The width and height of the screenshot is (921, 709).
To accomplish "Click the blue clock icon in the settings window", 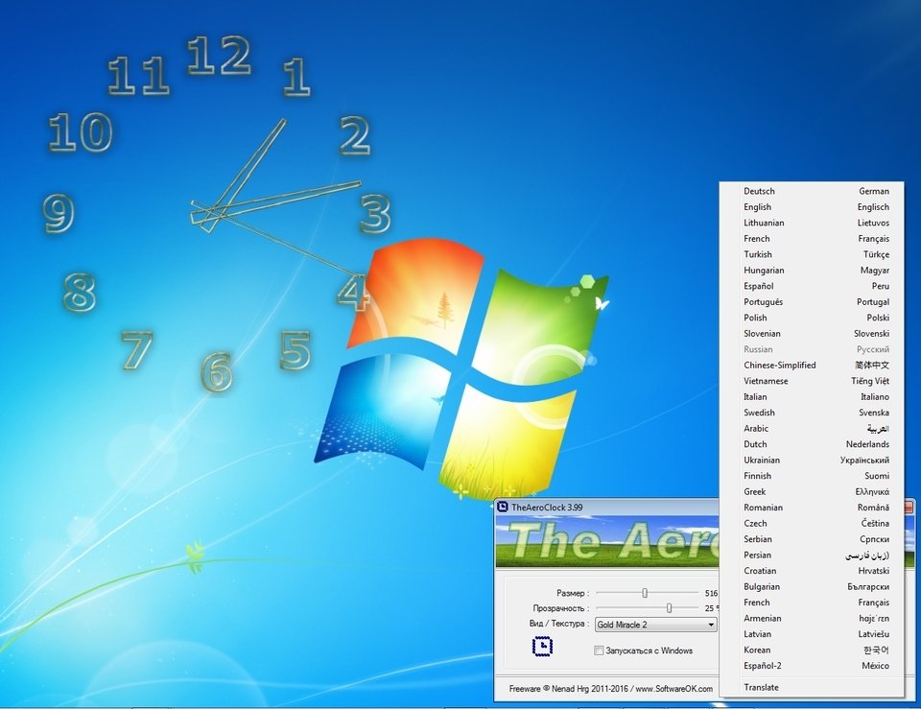I will 542,646.
